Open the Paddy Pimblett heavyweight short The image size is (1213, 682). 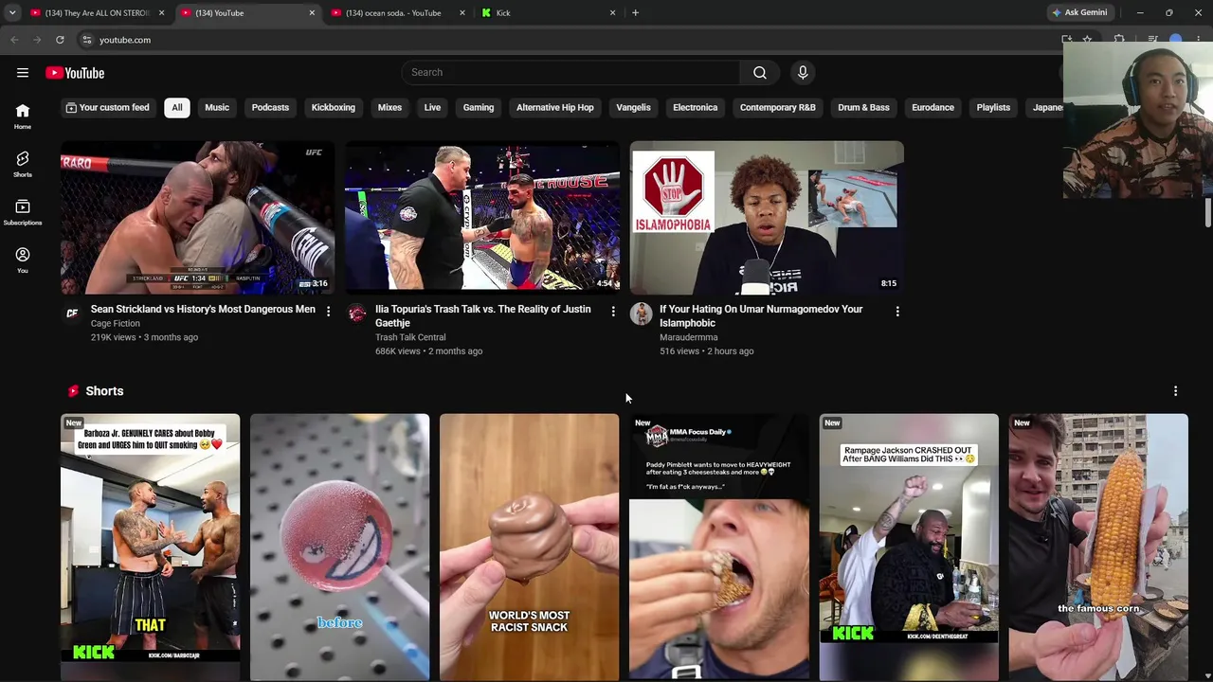719,547
